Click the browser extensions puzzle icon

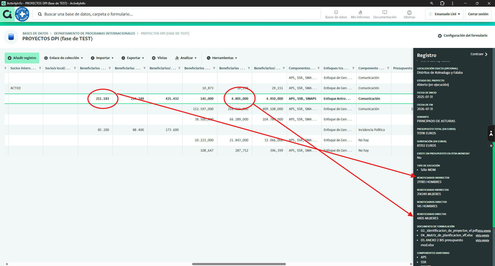(442, 3)
